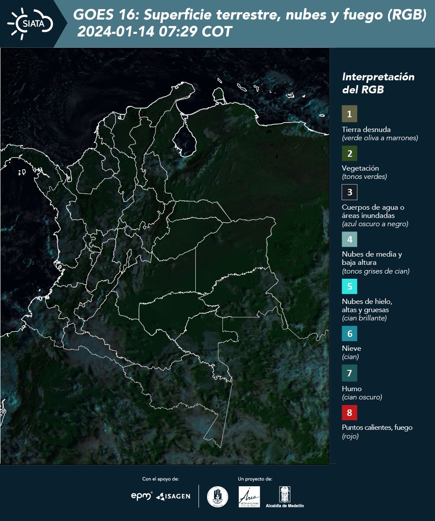Click the text '(verde oliva a marrones)'
The image size is (435, 521).
point(380,138)
